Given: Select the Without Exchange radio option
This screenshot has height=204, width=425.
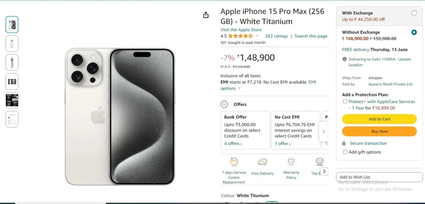Looking at the screenshot, I should (414, 32).
